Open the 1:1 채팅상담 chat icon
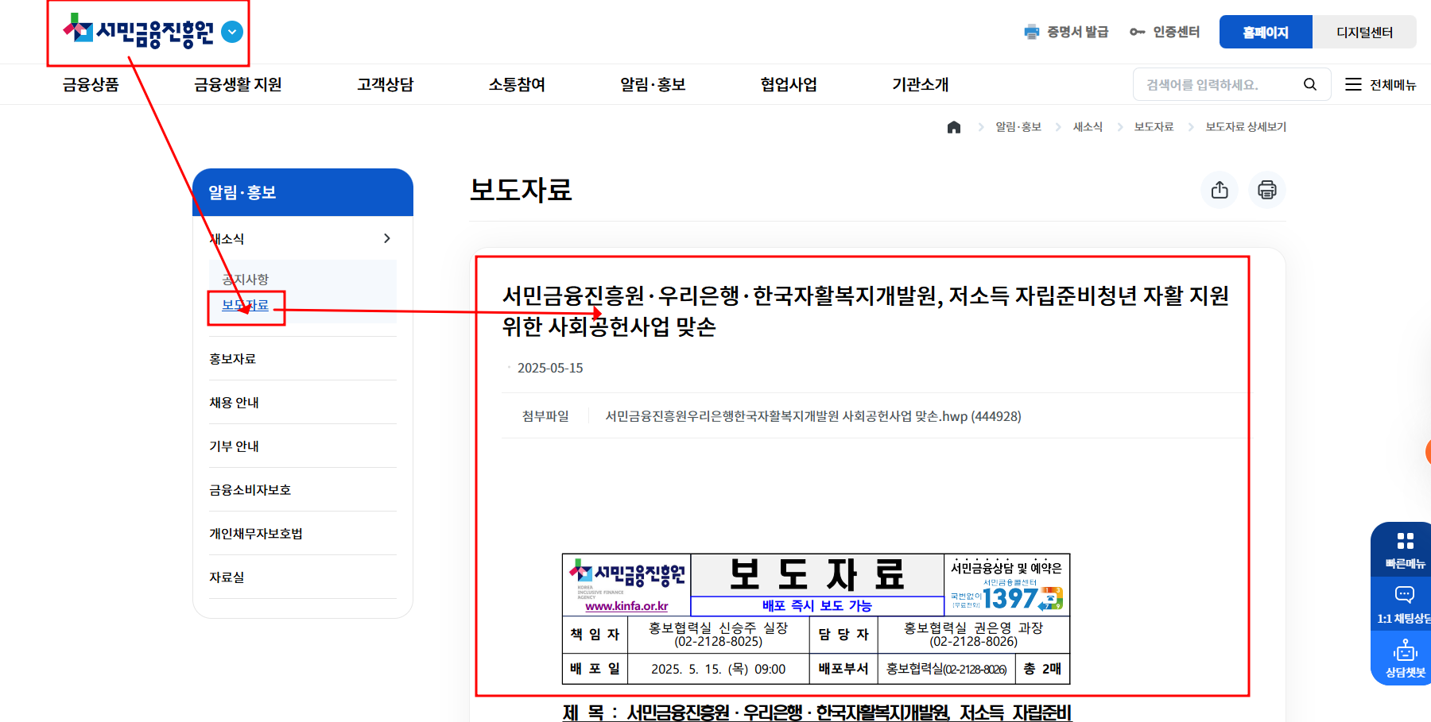 click(x=1405, y=595)
